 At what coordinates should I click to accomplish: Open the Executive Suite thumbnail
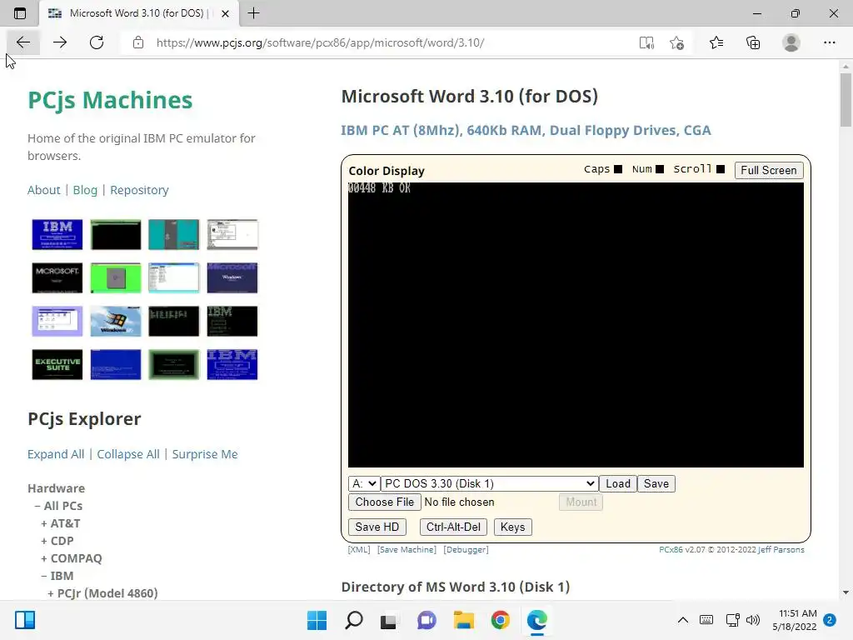pyautogui.click(x=57, y=365)
